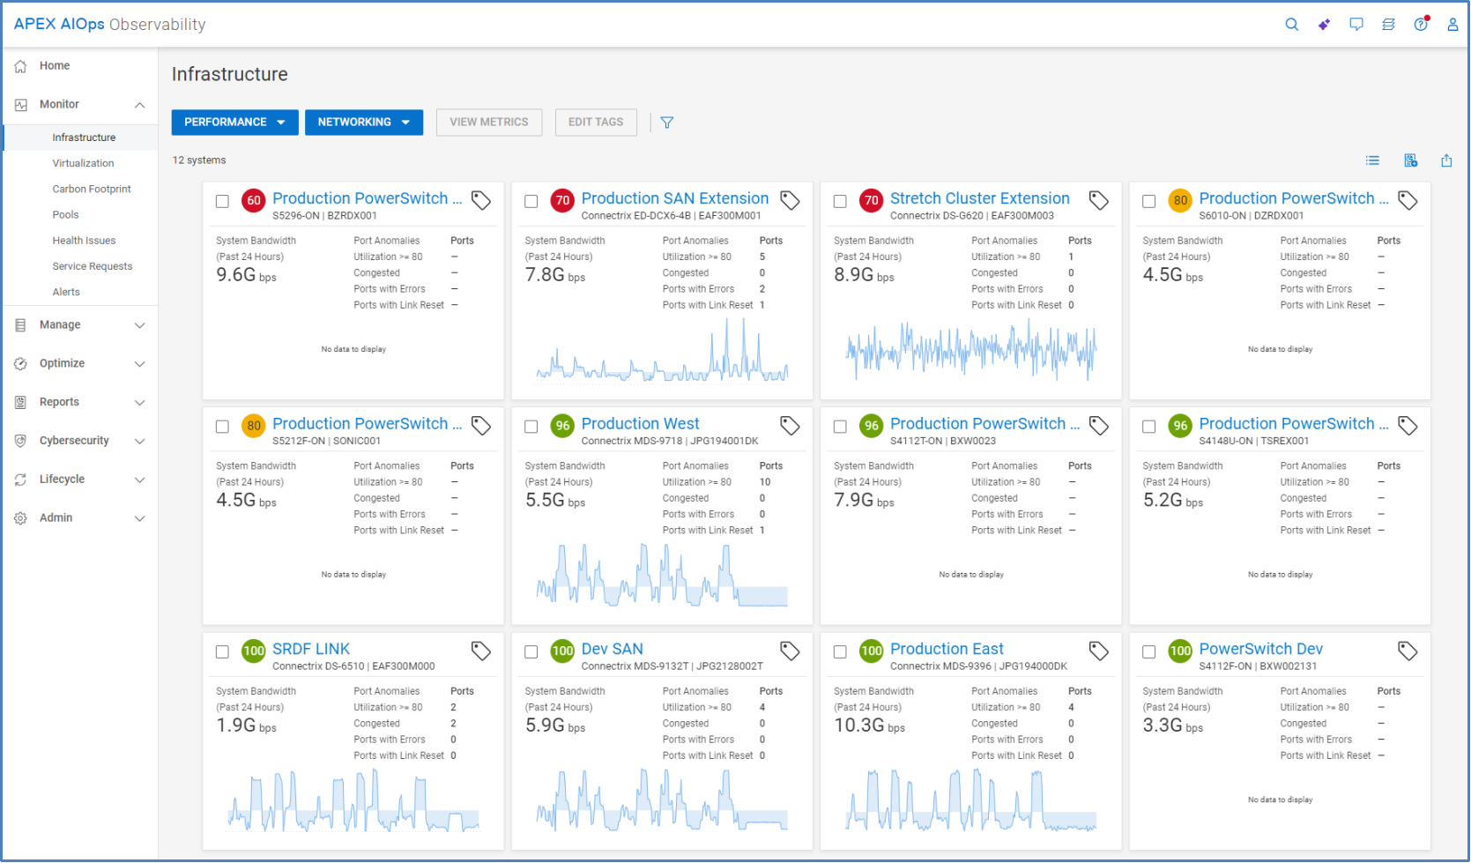This screenshot has height=863, width=1471.
Task: Open Pools menu item
Action: [x=65, y=214]
